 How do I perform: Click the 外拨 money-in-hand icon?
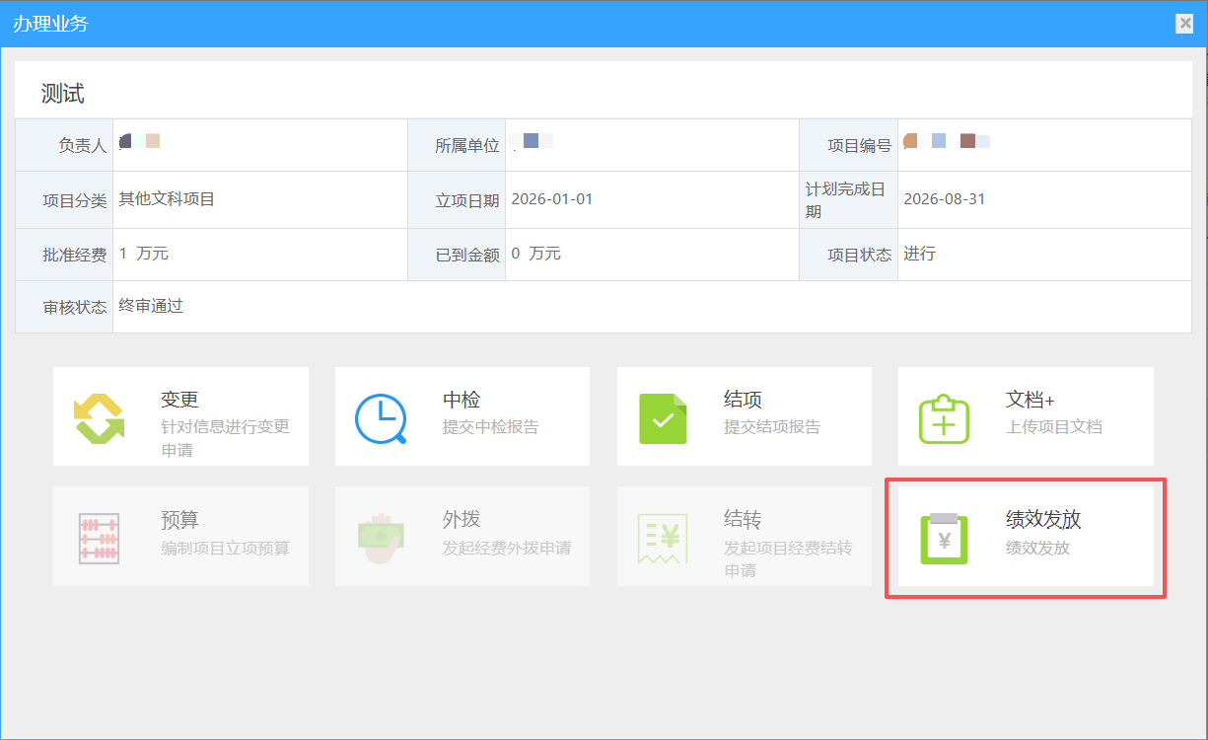click(x=381, y=538)
